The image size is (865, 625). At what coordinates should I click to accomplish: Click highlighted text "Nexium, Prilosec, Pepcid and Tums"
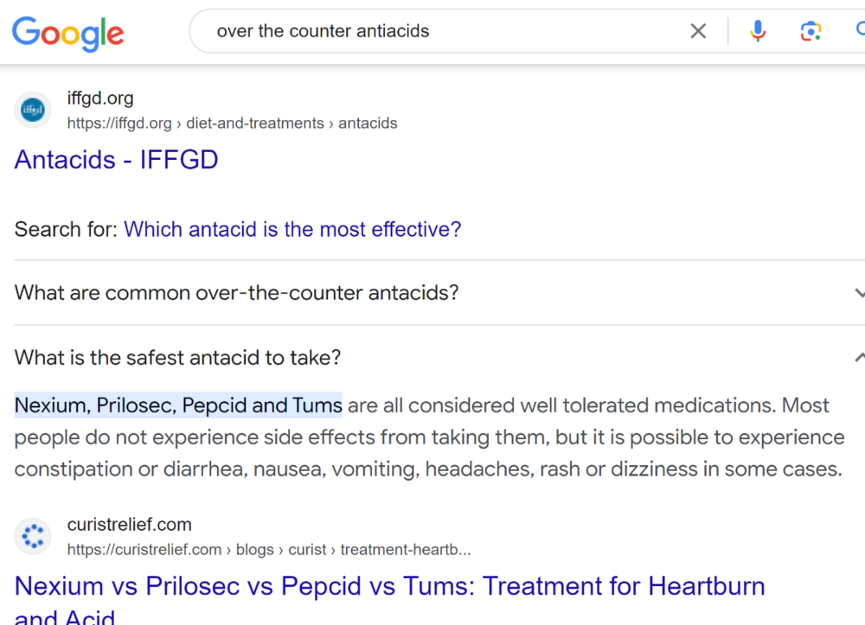(x=178, y=405)
